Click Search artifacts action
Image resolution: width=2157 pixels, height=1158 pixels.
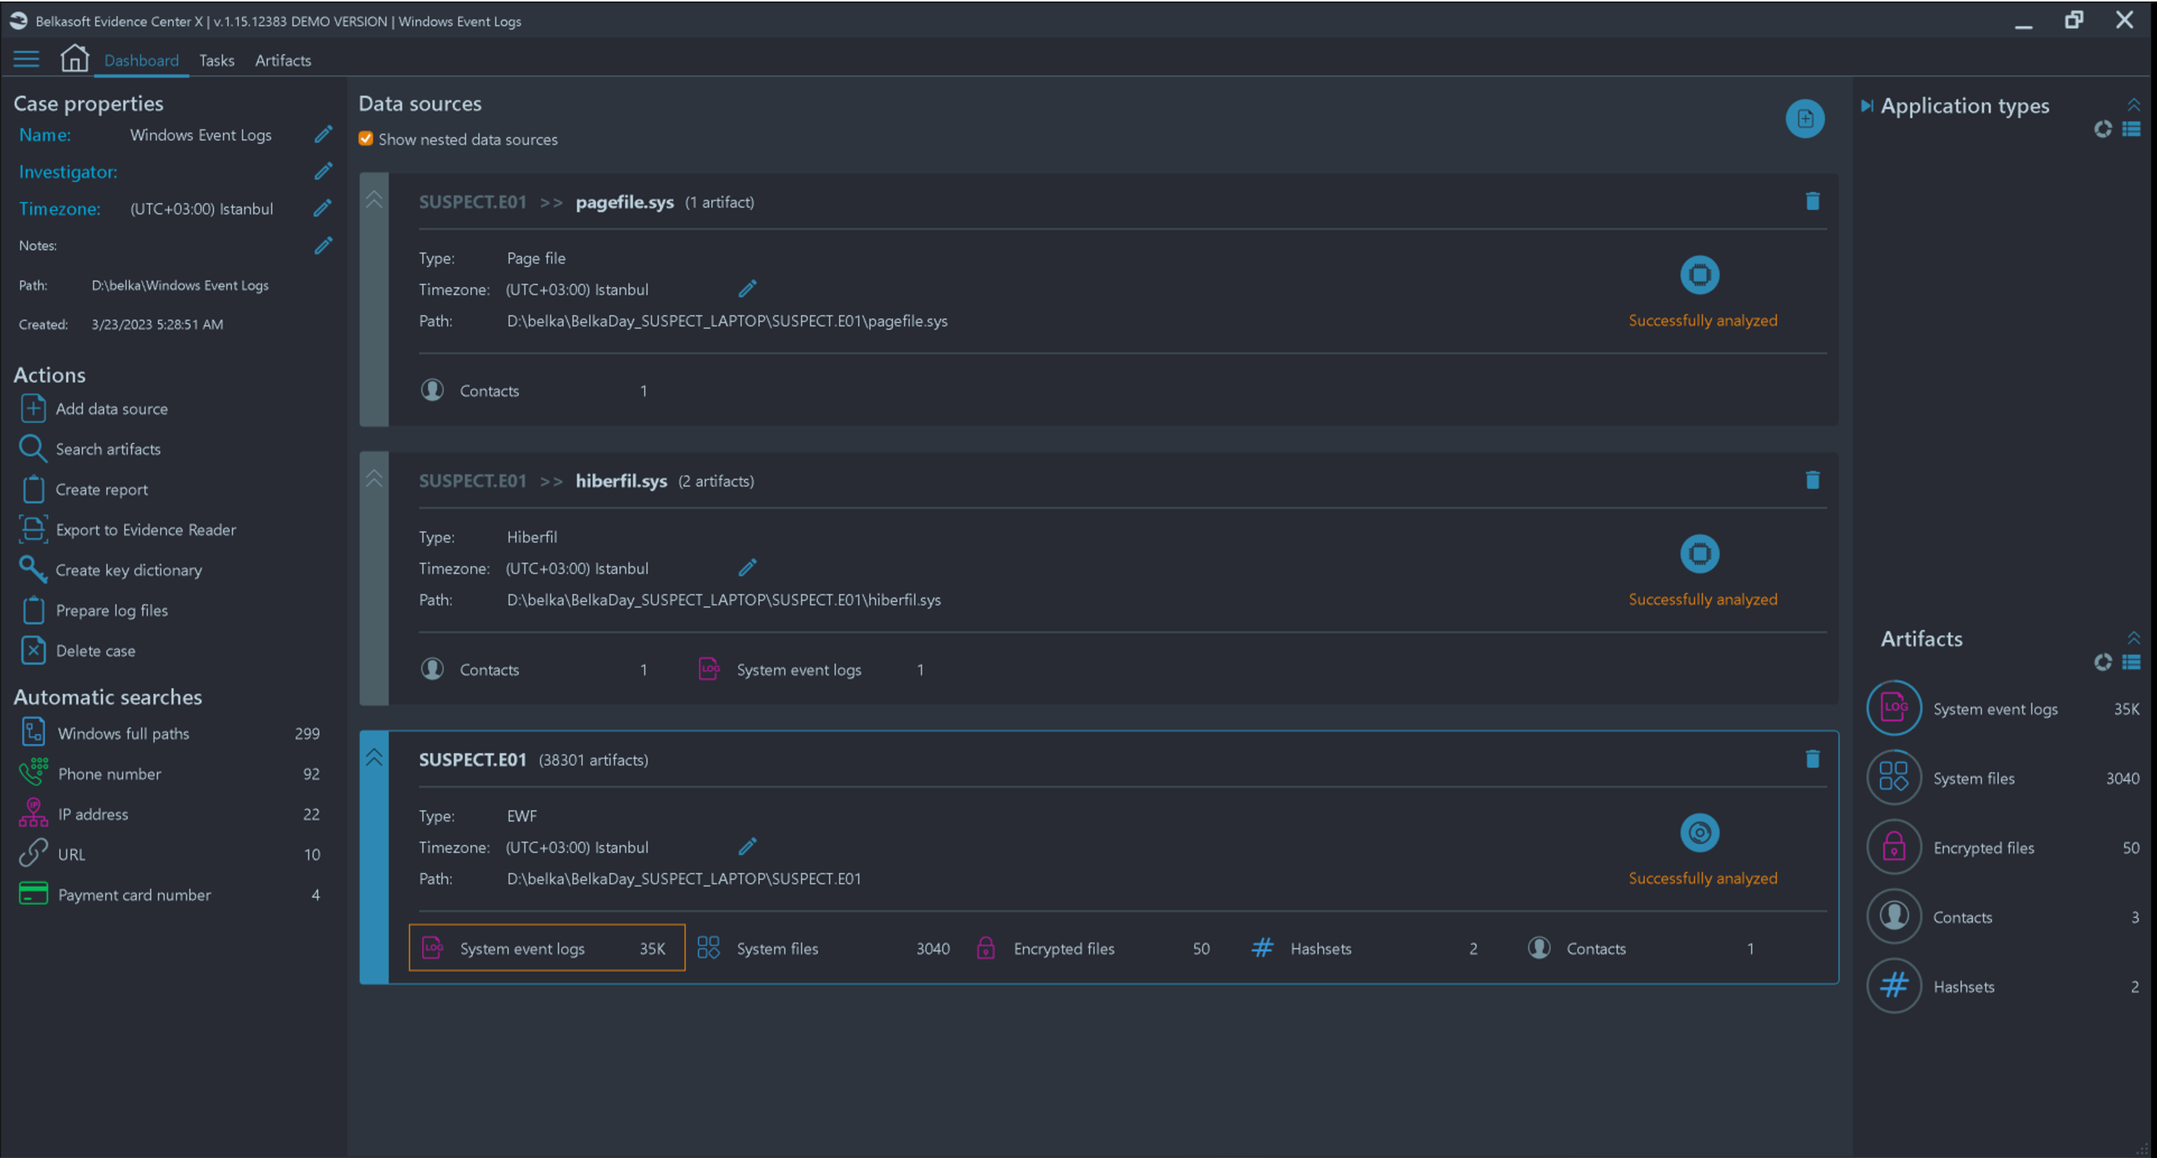90,448
